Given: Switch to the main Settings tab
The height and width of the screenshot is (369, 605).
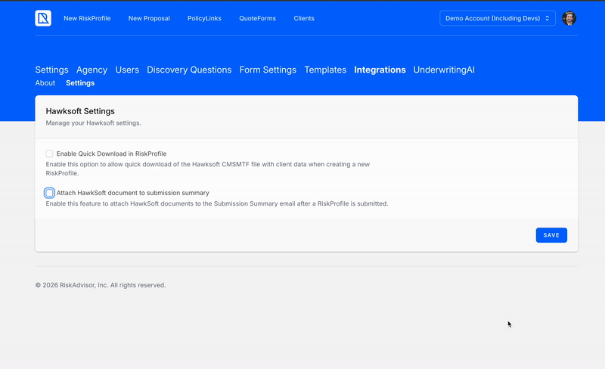Looking at the screenshot, I should pyautogui.click(x=51, y=70).
